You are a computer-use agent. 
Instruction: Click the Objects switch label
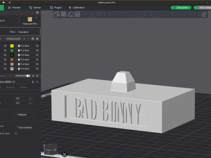[x=3, y=75]
